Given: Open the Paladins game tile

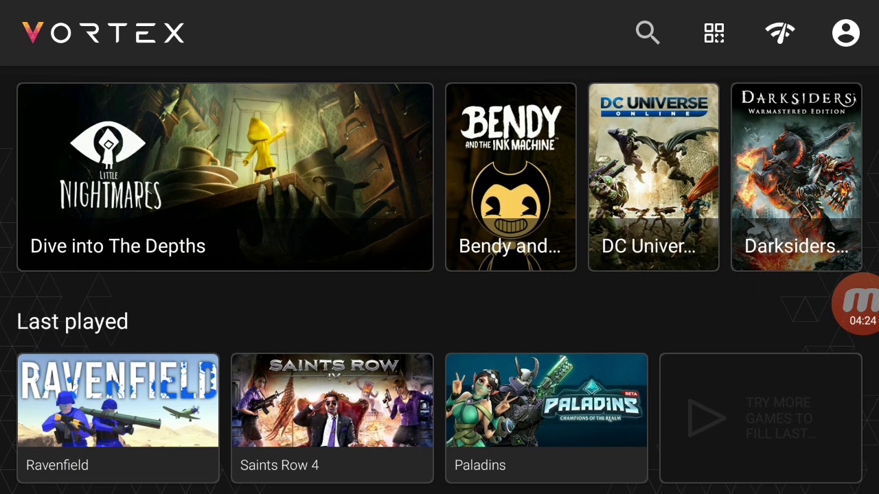Looking at the screenshot, I should tap(547, 418).
